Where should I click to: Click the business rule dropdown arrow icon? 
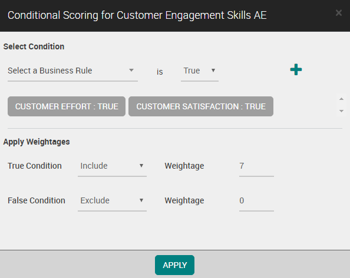tap(131, 71)
